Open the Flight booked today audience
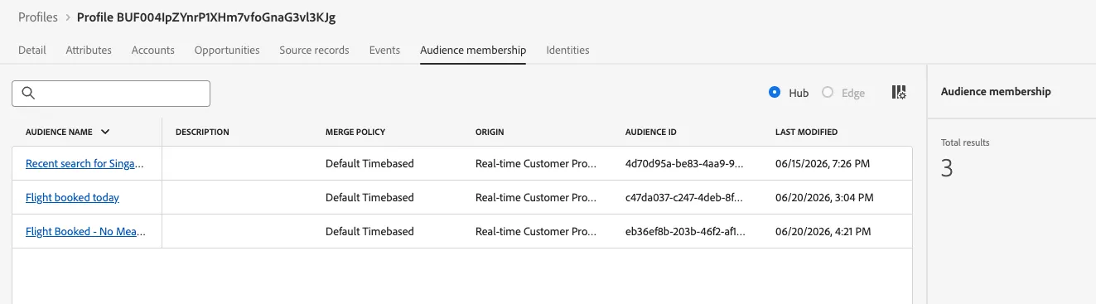This screenshot has width=1096, height=304. [72, 197]
